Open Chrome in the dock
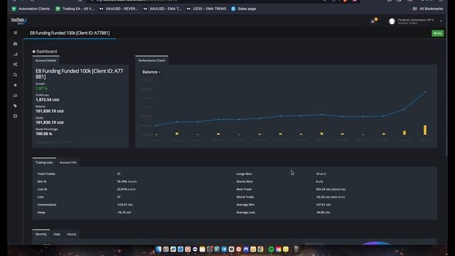The height and width of the screenshot is (256, 455). point(260,249)
